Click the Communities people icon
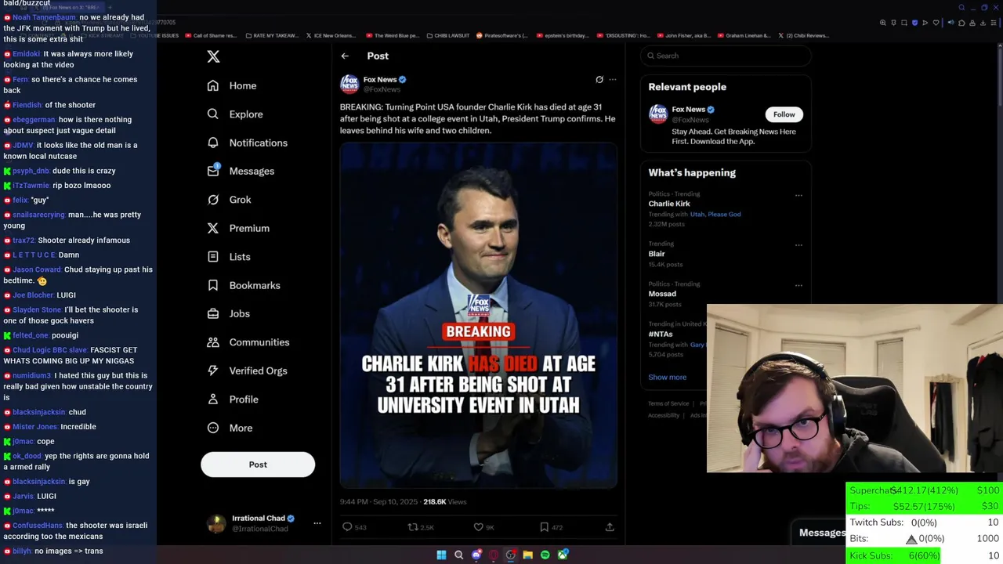1003x564 pixels. click(x=213, y=342)
